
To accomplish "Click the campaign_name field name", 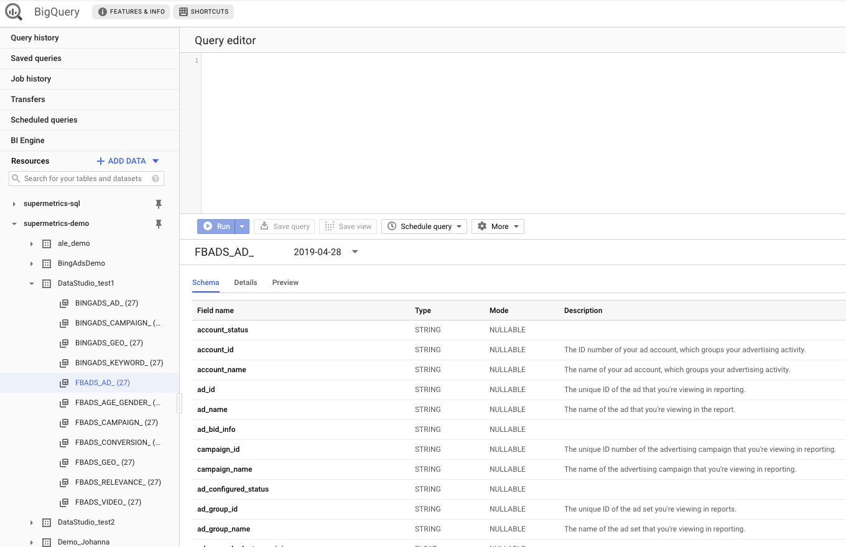I will [x=225, y=469].
